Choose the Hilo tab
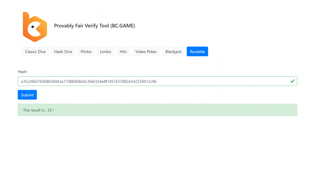Image resolution: width=335 pixels, height=196 pixels. tap(123, 52)
